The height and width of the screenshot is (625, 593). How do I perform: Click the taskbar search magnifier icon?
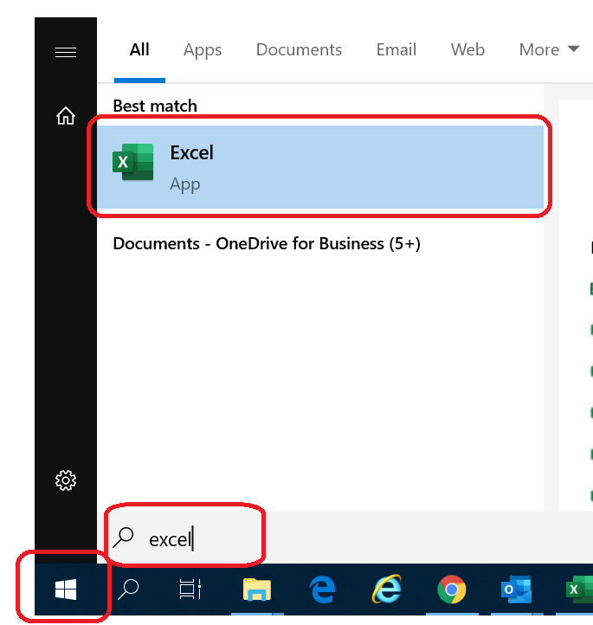point(128,590)
